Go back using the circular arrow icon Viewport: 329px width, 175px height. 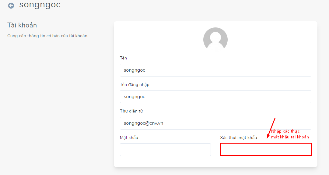click(11, 5)
